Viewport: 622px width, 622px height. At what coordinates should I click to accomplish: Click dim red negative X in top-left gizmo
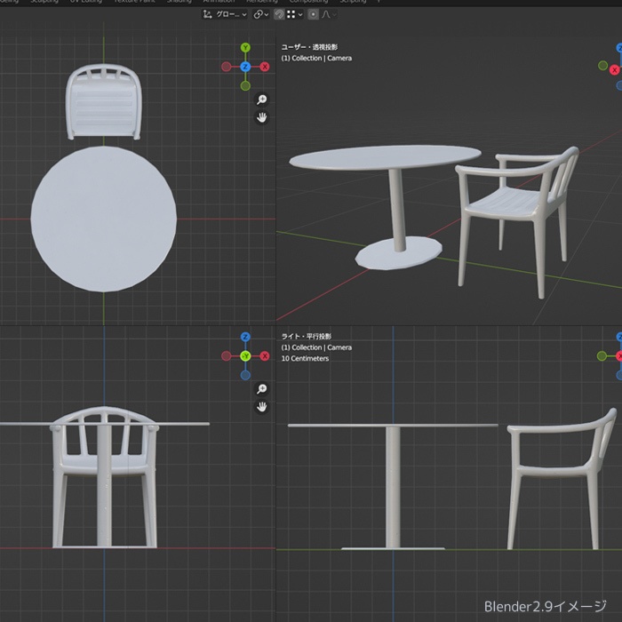point(226,67)
